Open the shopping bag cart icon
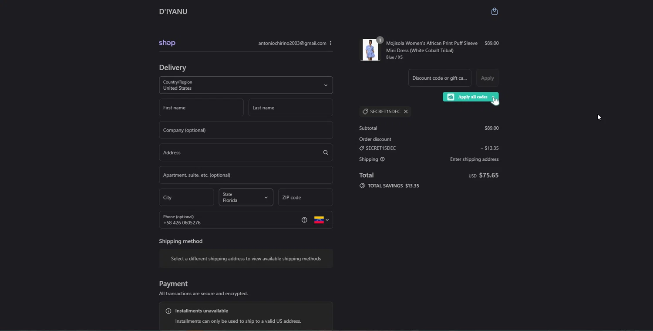This screenshot has height=331, width=653. click(x=495, y=12)
